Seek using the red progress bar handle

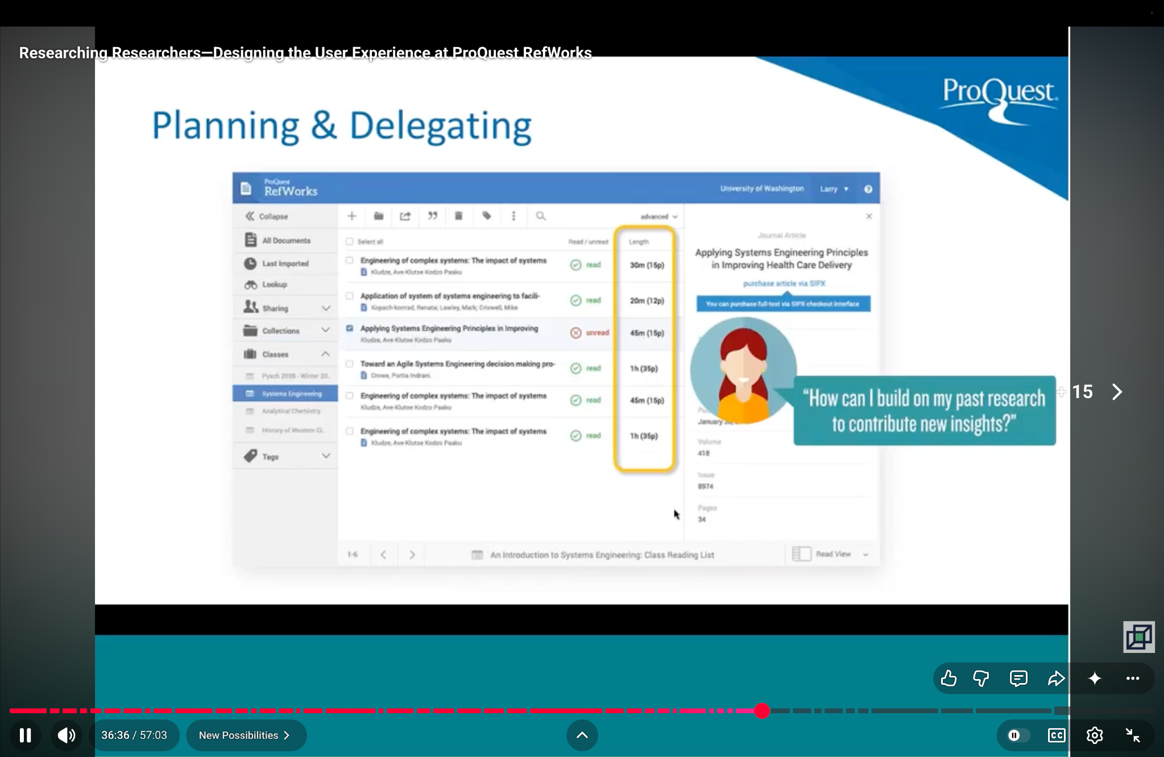click(x=762, y=710)
